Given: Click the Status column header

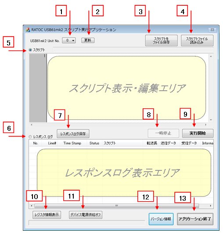Looking at the screenshot, I should pyautogui.click(x=94, y=143).
